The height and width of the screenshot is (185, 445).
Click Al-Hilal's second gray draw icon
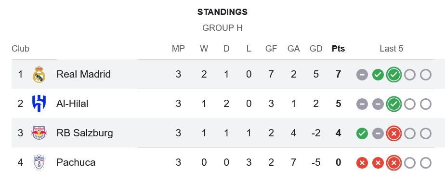[x=378, y=104]
